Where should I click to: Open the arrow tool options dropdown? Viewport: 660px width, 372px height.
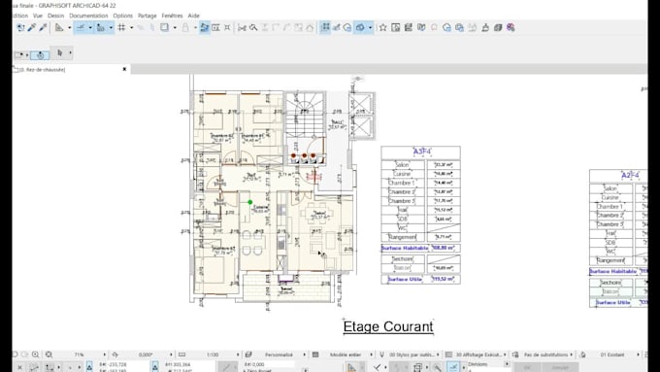coord(70,53)
